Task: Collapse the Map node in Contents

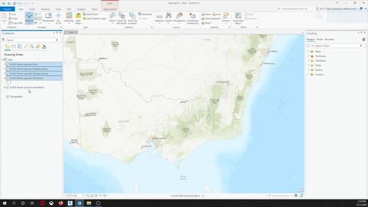Action: [2, 60]
